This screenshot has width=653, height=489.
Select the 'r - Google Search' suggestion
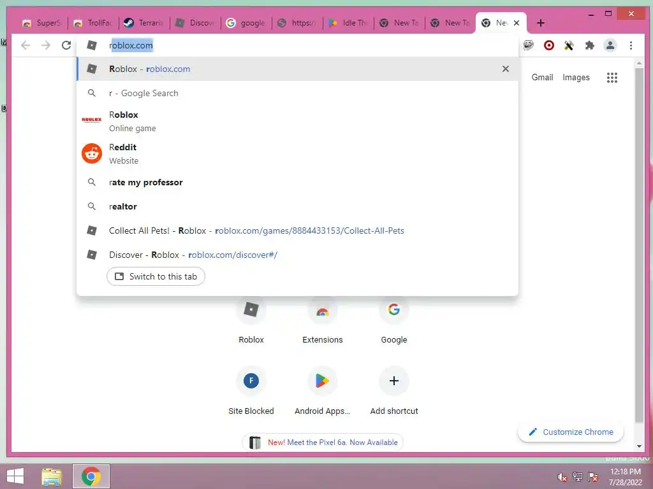click(297, 93)
